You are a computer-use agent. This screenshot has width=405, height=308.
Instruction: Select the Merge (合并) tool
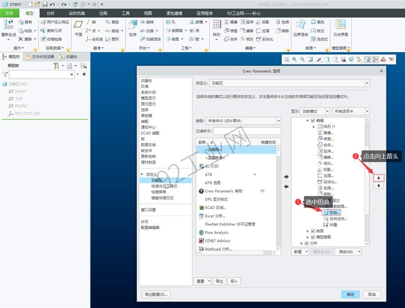[x=231, y=39]
